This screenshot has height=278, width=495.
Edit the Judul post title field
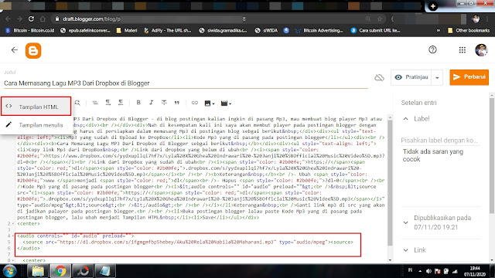click(186, 83)
